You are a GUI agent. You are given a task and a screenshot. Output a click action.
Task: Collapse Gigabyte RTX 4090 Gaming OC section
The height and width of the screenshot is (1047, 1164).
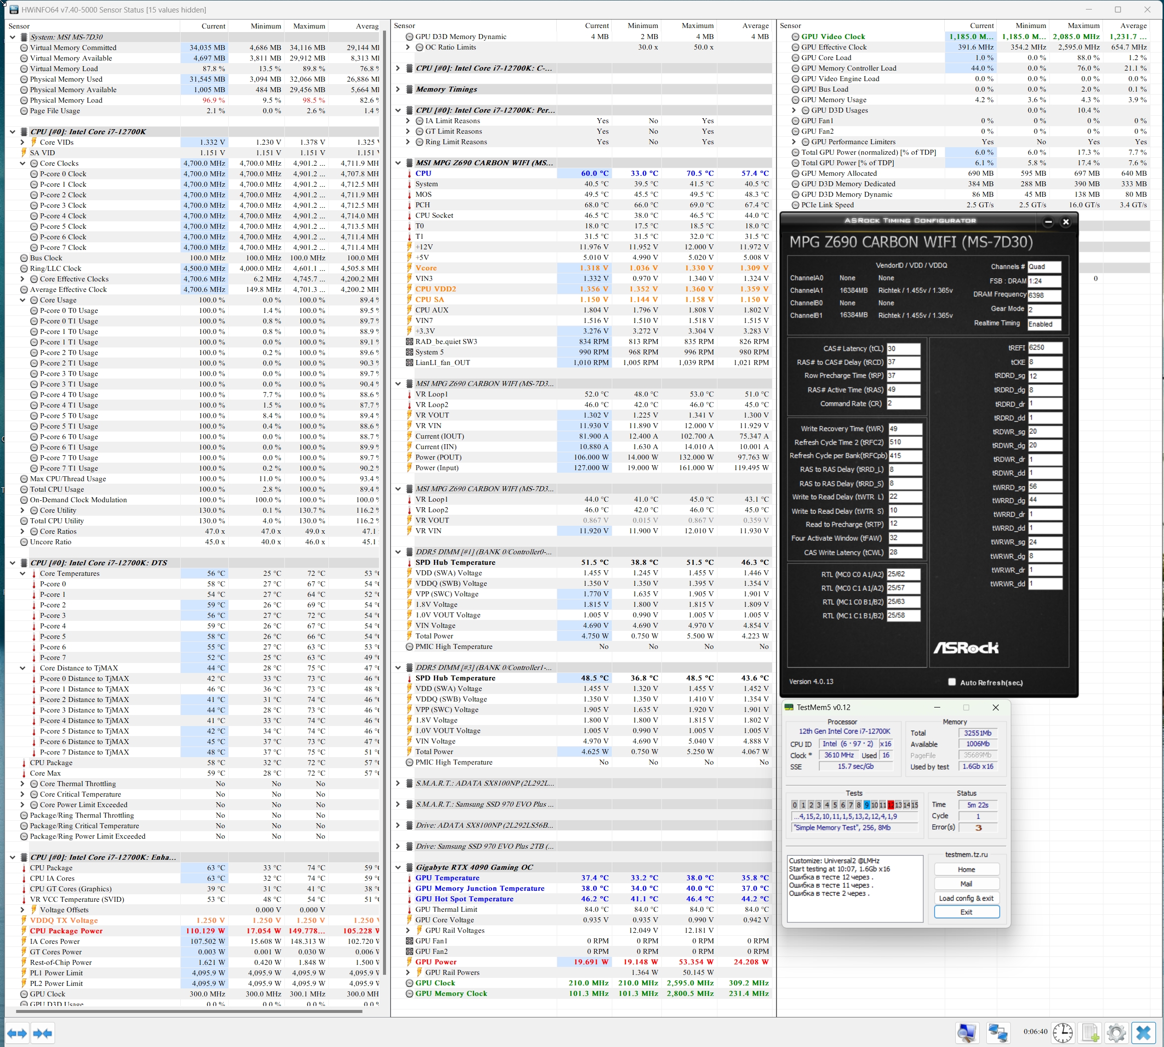[x=398, y=867]
